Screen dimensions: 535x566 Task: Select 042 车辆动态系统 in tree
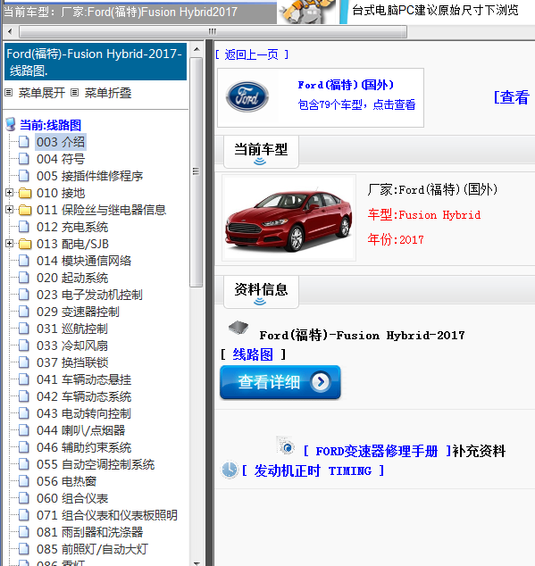(x=84, y=396)
